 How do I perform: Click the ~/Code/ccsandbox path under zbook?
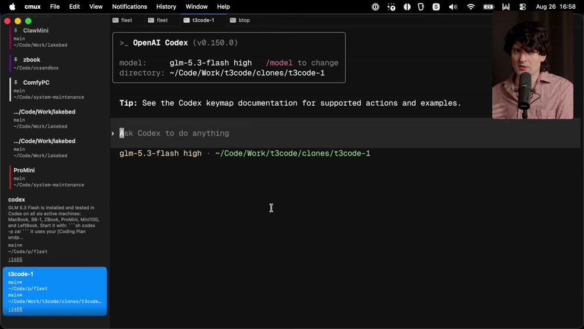[x=36, y=68]
